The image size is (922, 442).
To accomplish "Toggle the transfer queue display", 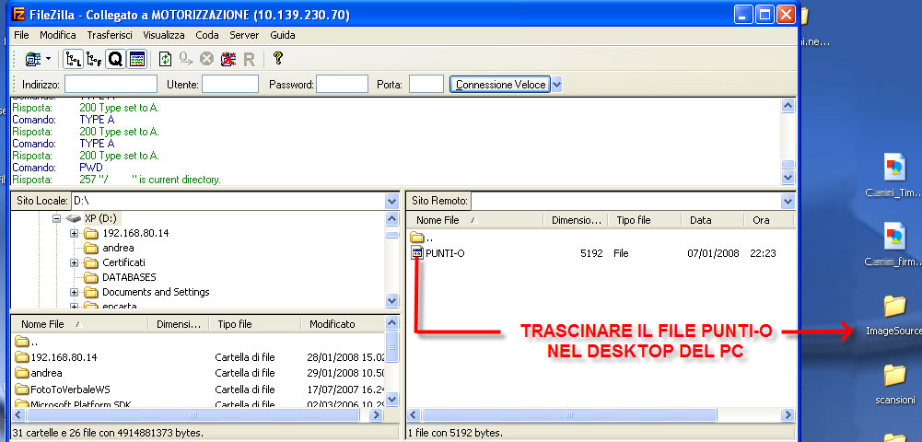I will click(x=115, y=59).
